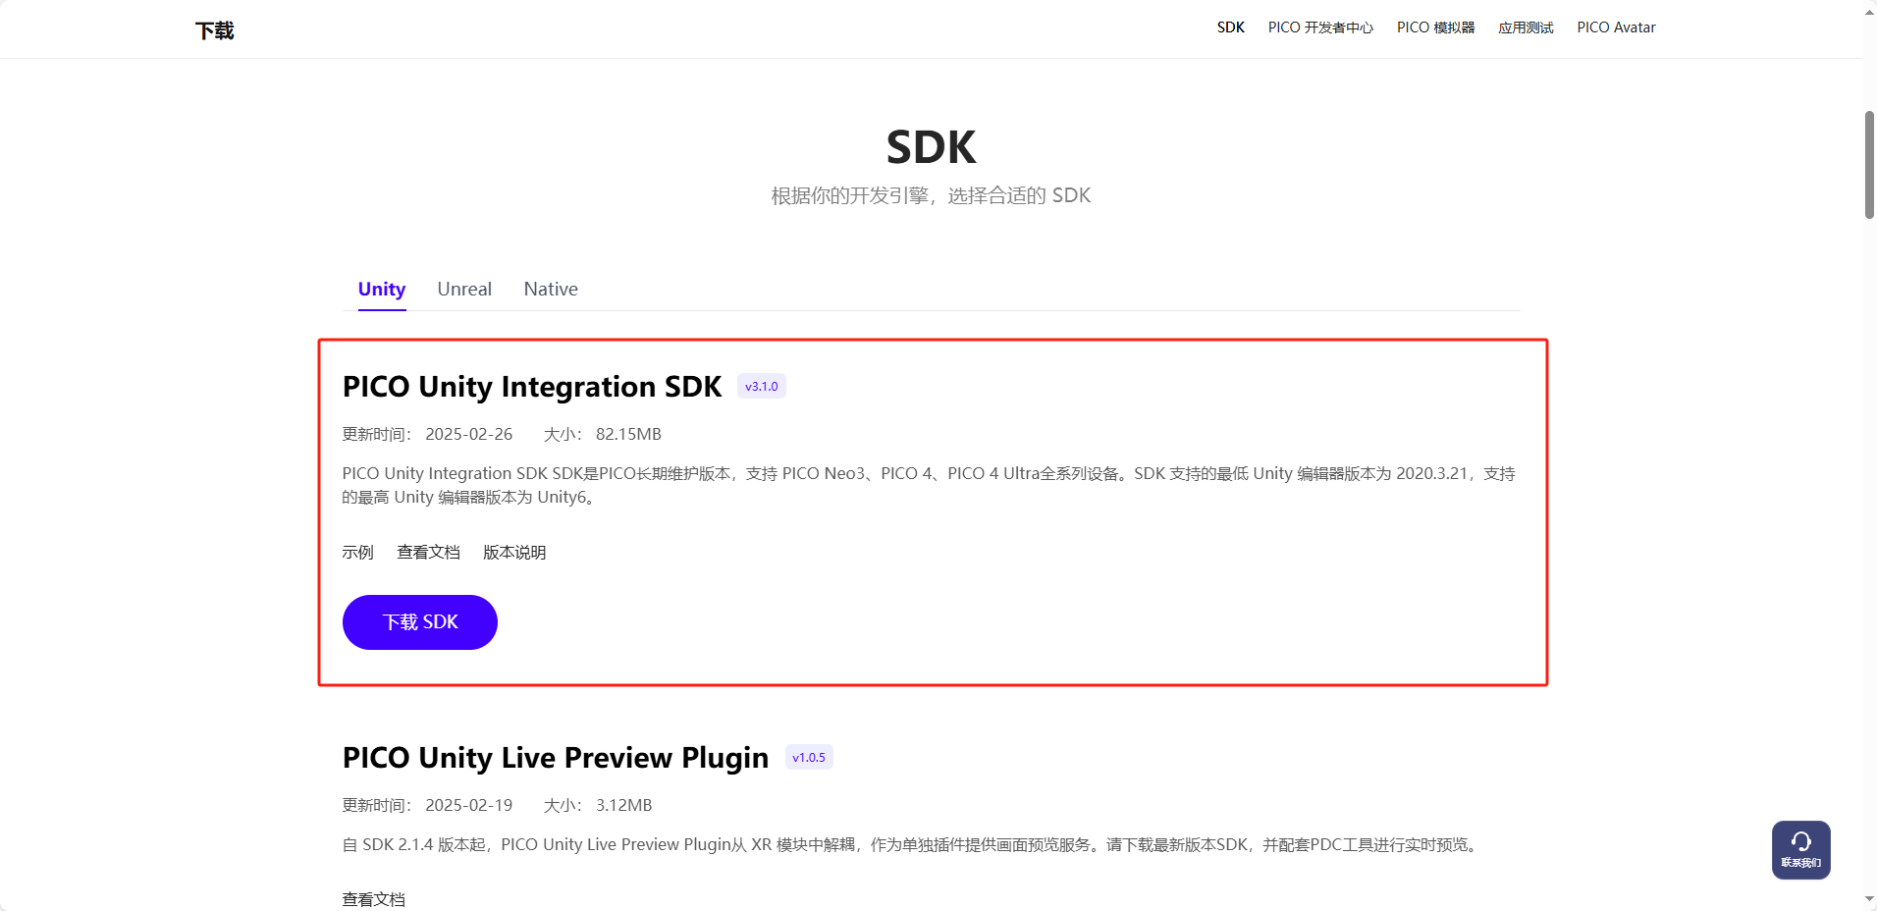Image resolution: width=1877 pixels, height=911 pixels.
Task: Open the 联系我们 headset contact icon
Action: pyautogui.click(x=1798, y=848)
